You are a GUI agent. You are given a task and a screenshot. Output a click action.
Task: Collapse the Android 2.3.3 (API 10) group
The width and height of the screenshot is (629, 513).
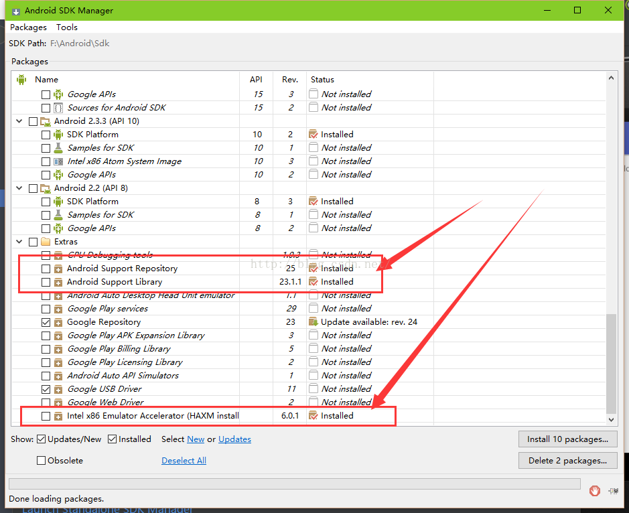[19, 121]
